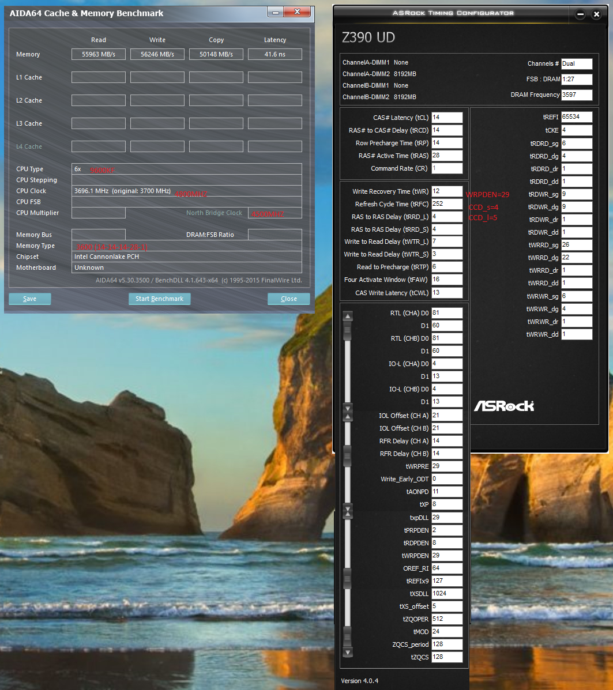
Task: Select the CAS# Latency (tCL) field
Action: pyautogui.click(x=447, y=118)
